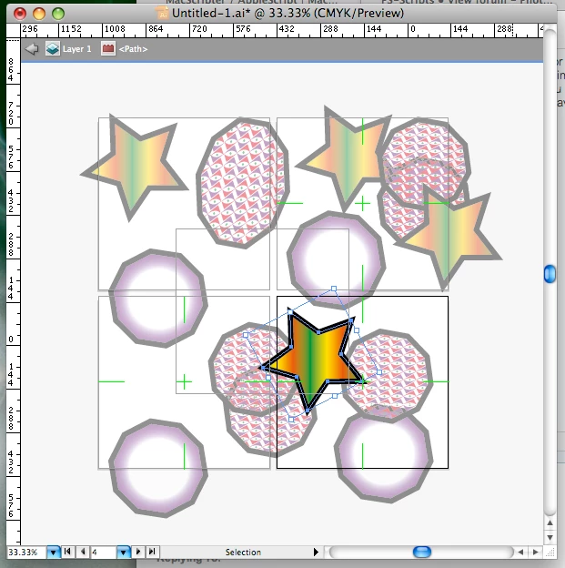Go to the previous artboard
The image size is (565, 568).
pos(83,552)
